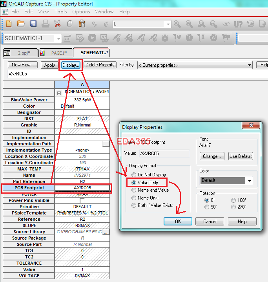This screenshot has width=268, height=282.
Task: Click the New Row button
Action: pos(23,65)
